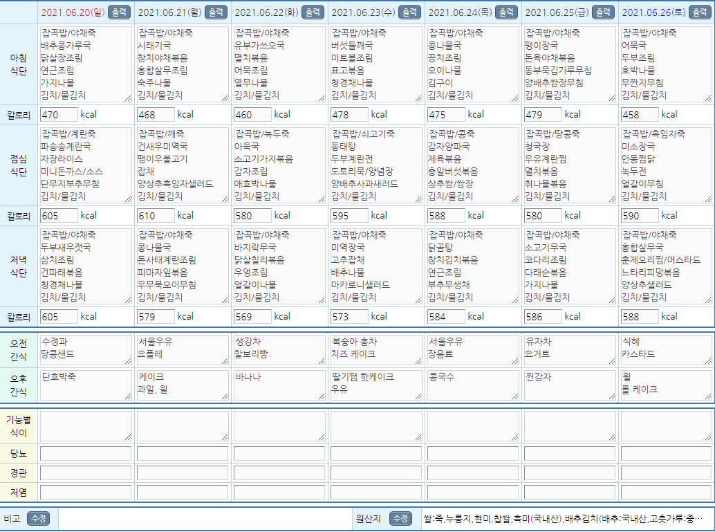Edit Sunday breakfast menu with 배추콩가루국
This screenshot has width=715, height=532.
86,64
